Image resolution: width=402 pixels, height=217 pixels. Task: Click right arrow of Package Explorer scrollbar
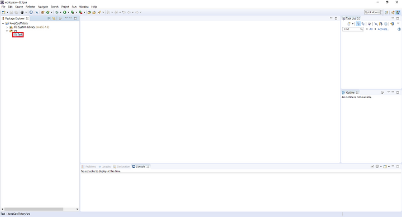point(77,209)
